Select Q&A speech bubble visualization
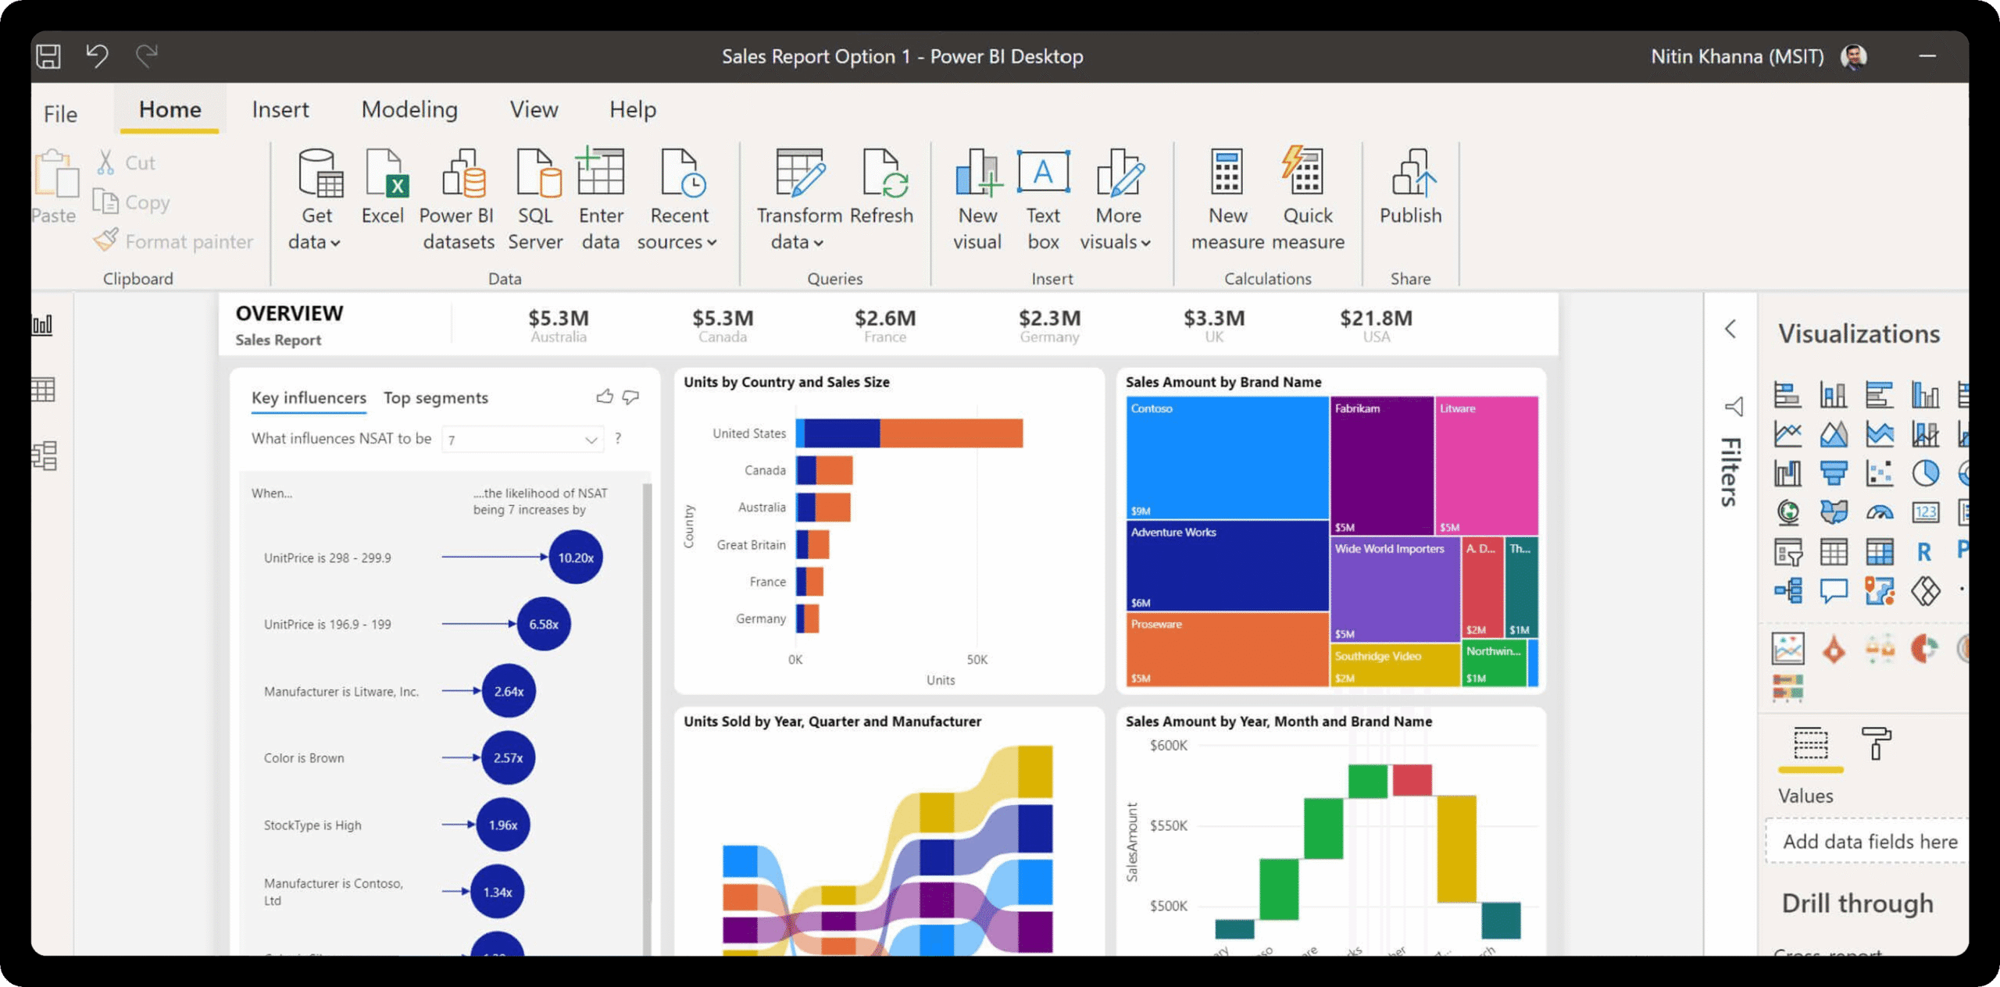The image size is (2000, 987). click(1834, 590)
